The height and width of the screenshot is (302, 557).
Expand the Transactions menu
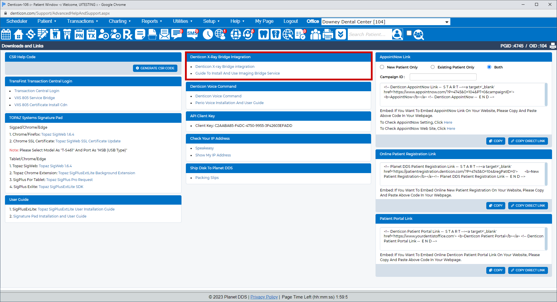(x=82, y=21)
